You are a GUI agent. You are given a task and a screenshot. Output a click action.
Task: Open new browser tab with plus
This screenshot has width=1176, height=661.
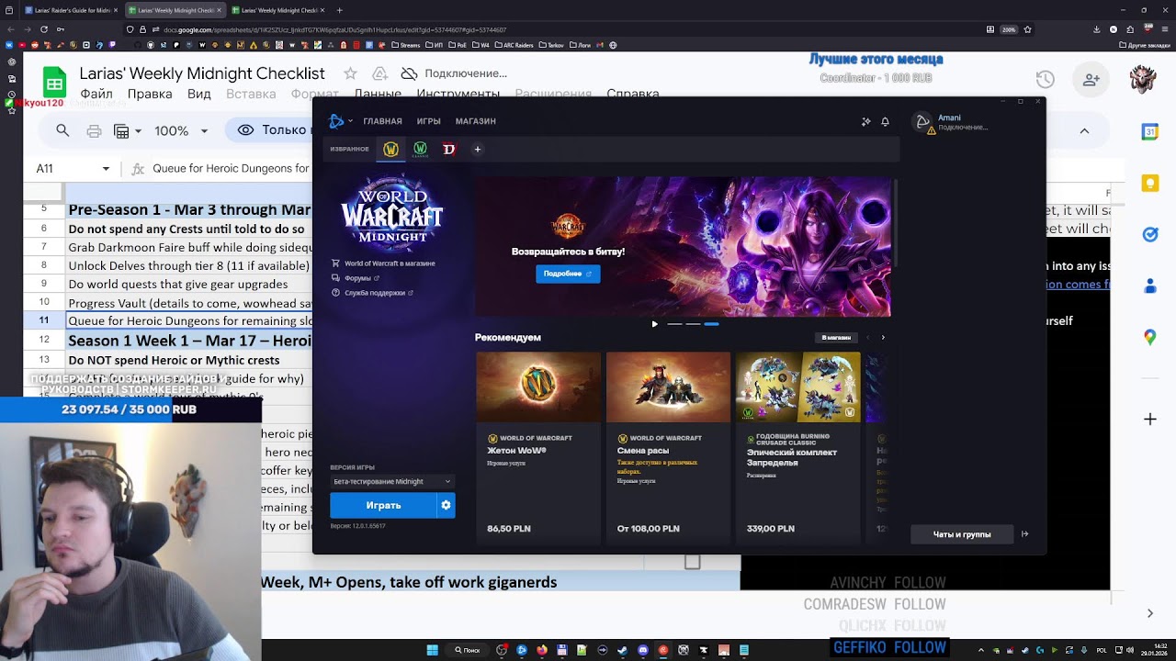click(x=339, y=10)
